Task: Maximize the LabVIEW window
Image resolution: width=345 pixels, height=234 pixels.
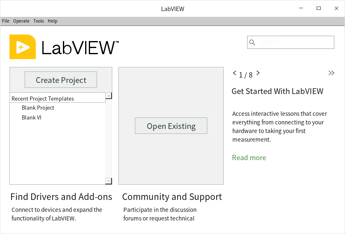Action: (318, 8)
